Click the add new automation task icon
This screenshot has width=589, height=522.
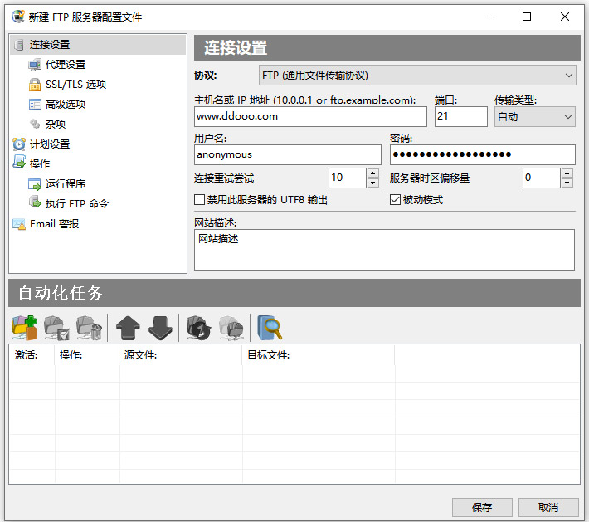click(x=24, y=328)
